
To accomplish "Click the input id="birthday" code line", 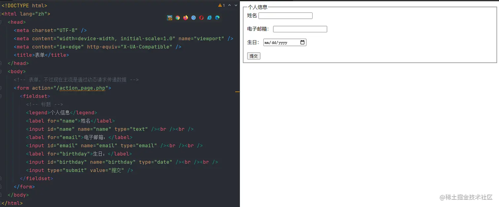I will pyautogui.click(x=122, y=162).
